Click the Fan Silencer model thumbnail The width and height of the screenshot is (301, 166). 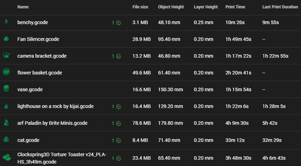pyautogui.click(x=6, y=38)
